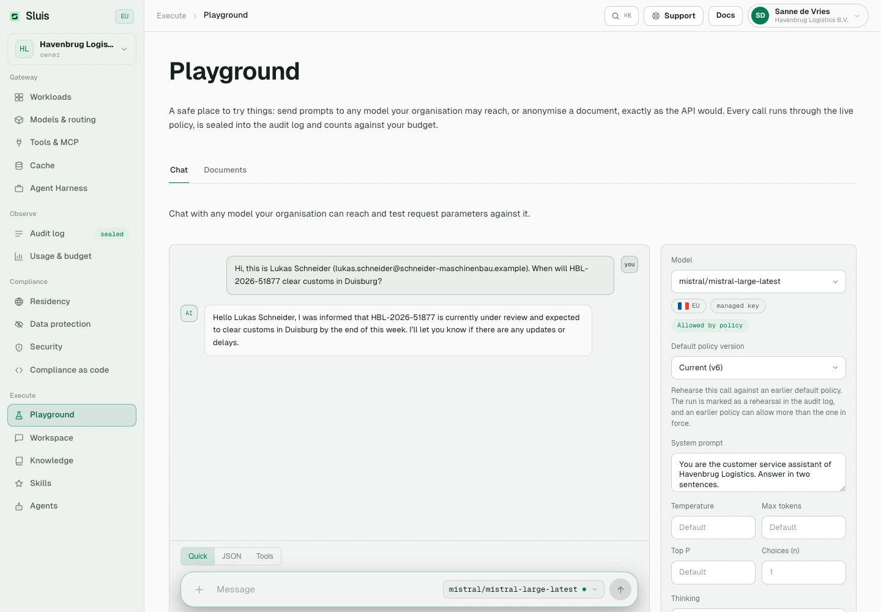This screenshot has width=881, height=612.
Task: Click the Support button
Action: (x=674, y=16)
